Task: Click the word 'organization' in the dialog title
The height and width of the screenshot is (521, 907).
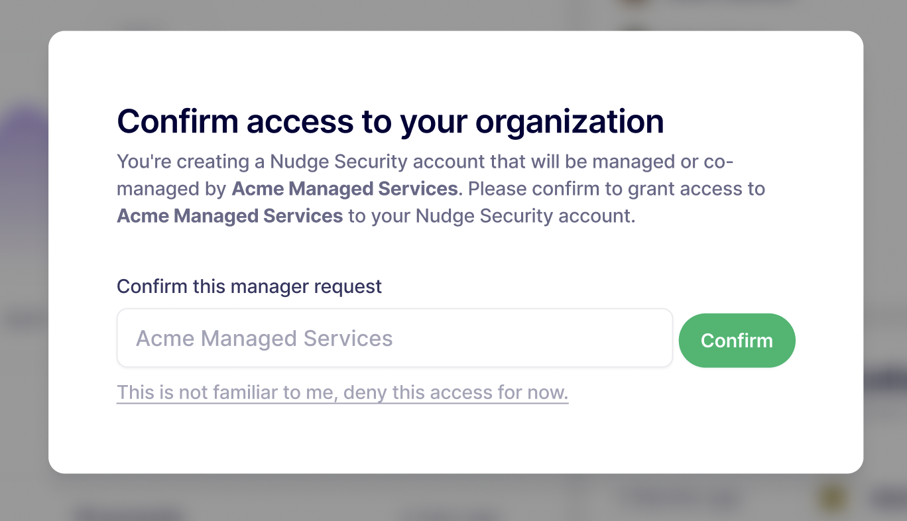Action: [570, 121]
